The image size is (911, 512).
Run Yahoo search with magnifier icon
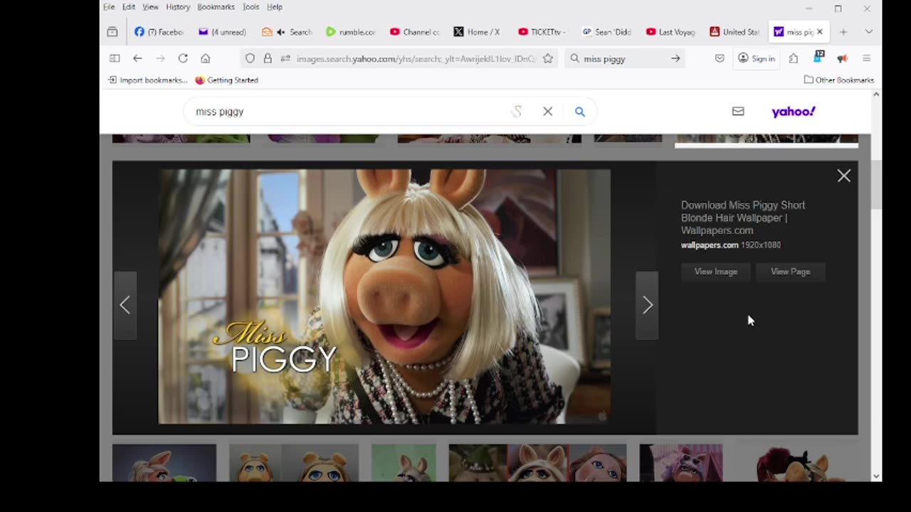click(x=580, y=112)
